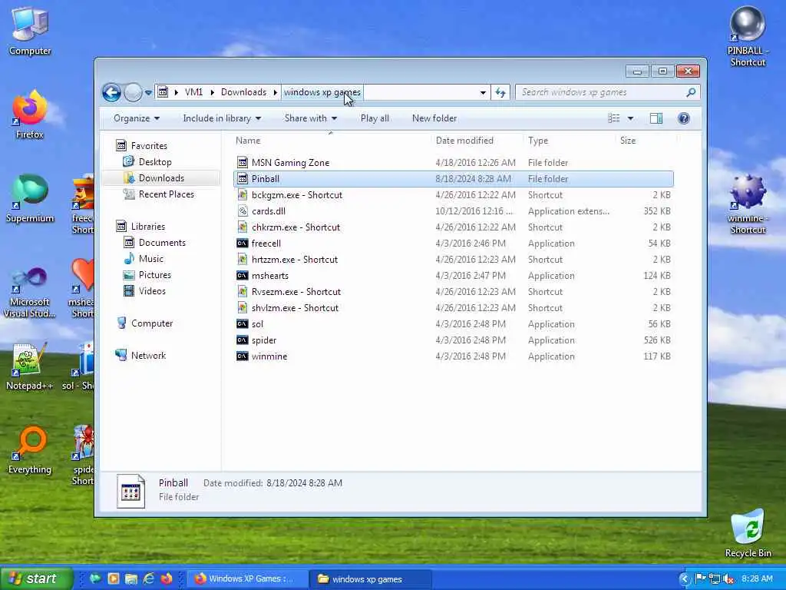Viewport: 786px width, 590px height.
Task: Click the Refresh button beside address bar
Action: pos(500,92)
